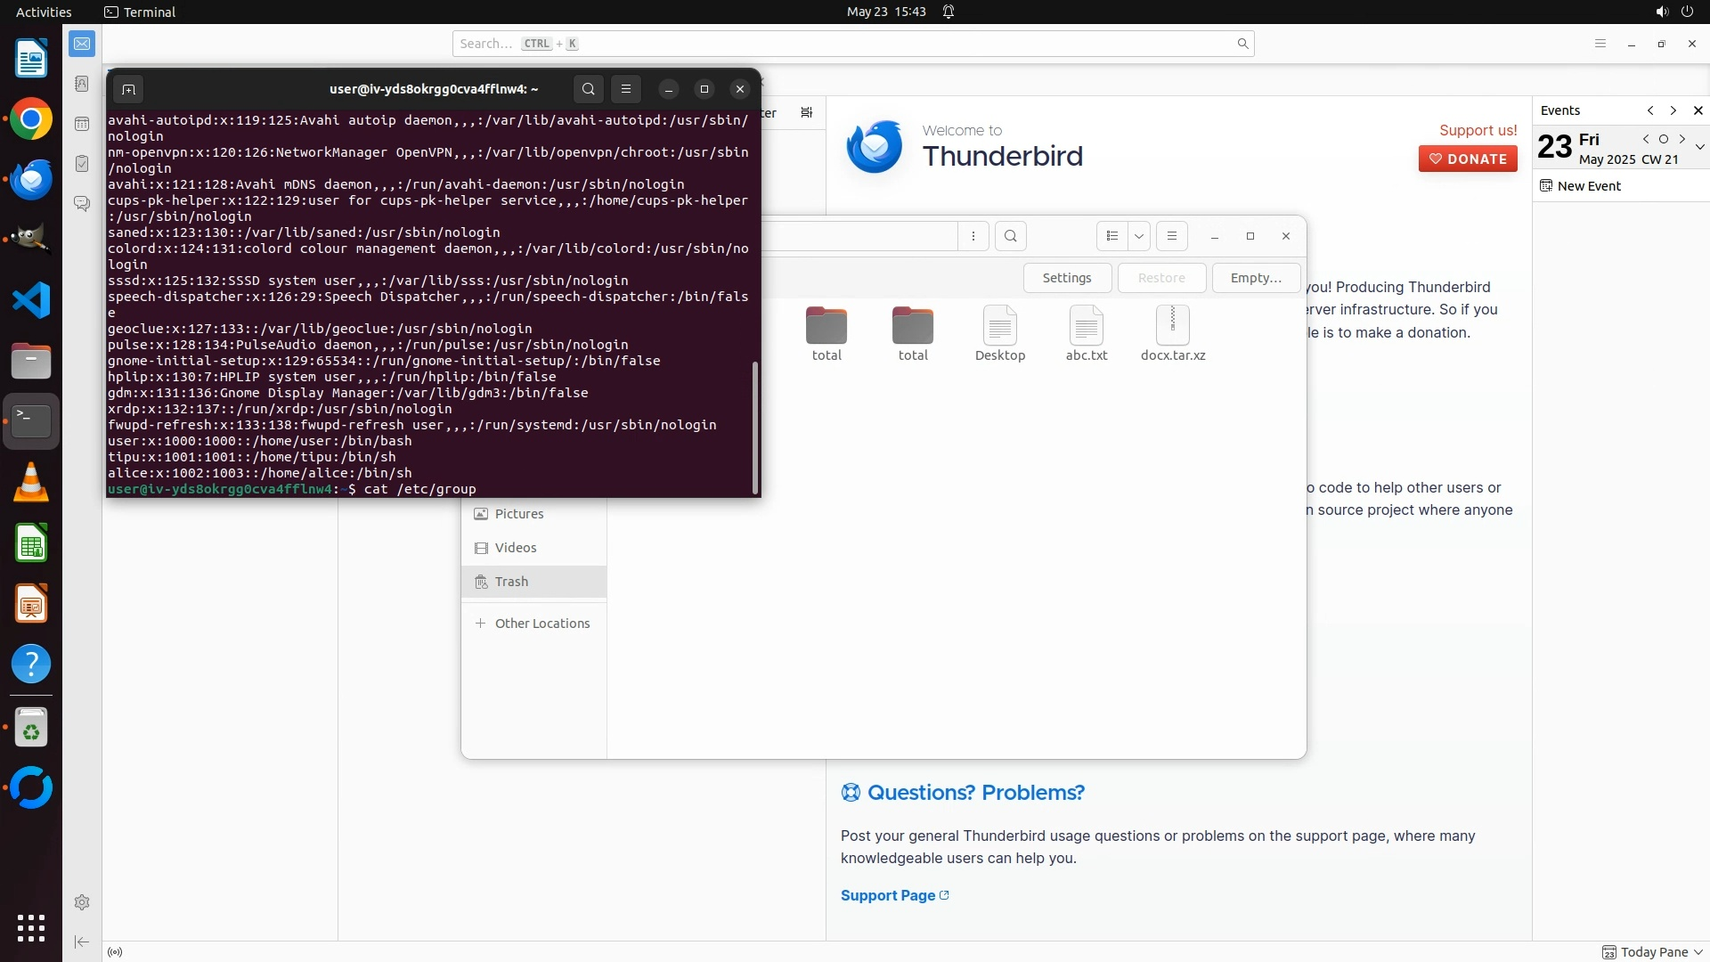Image resolution: width=1710 pixels, height=962 pixels.
Task: Click the Thunderbird search field
Action: [846, 44]
